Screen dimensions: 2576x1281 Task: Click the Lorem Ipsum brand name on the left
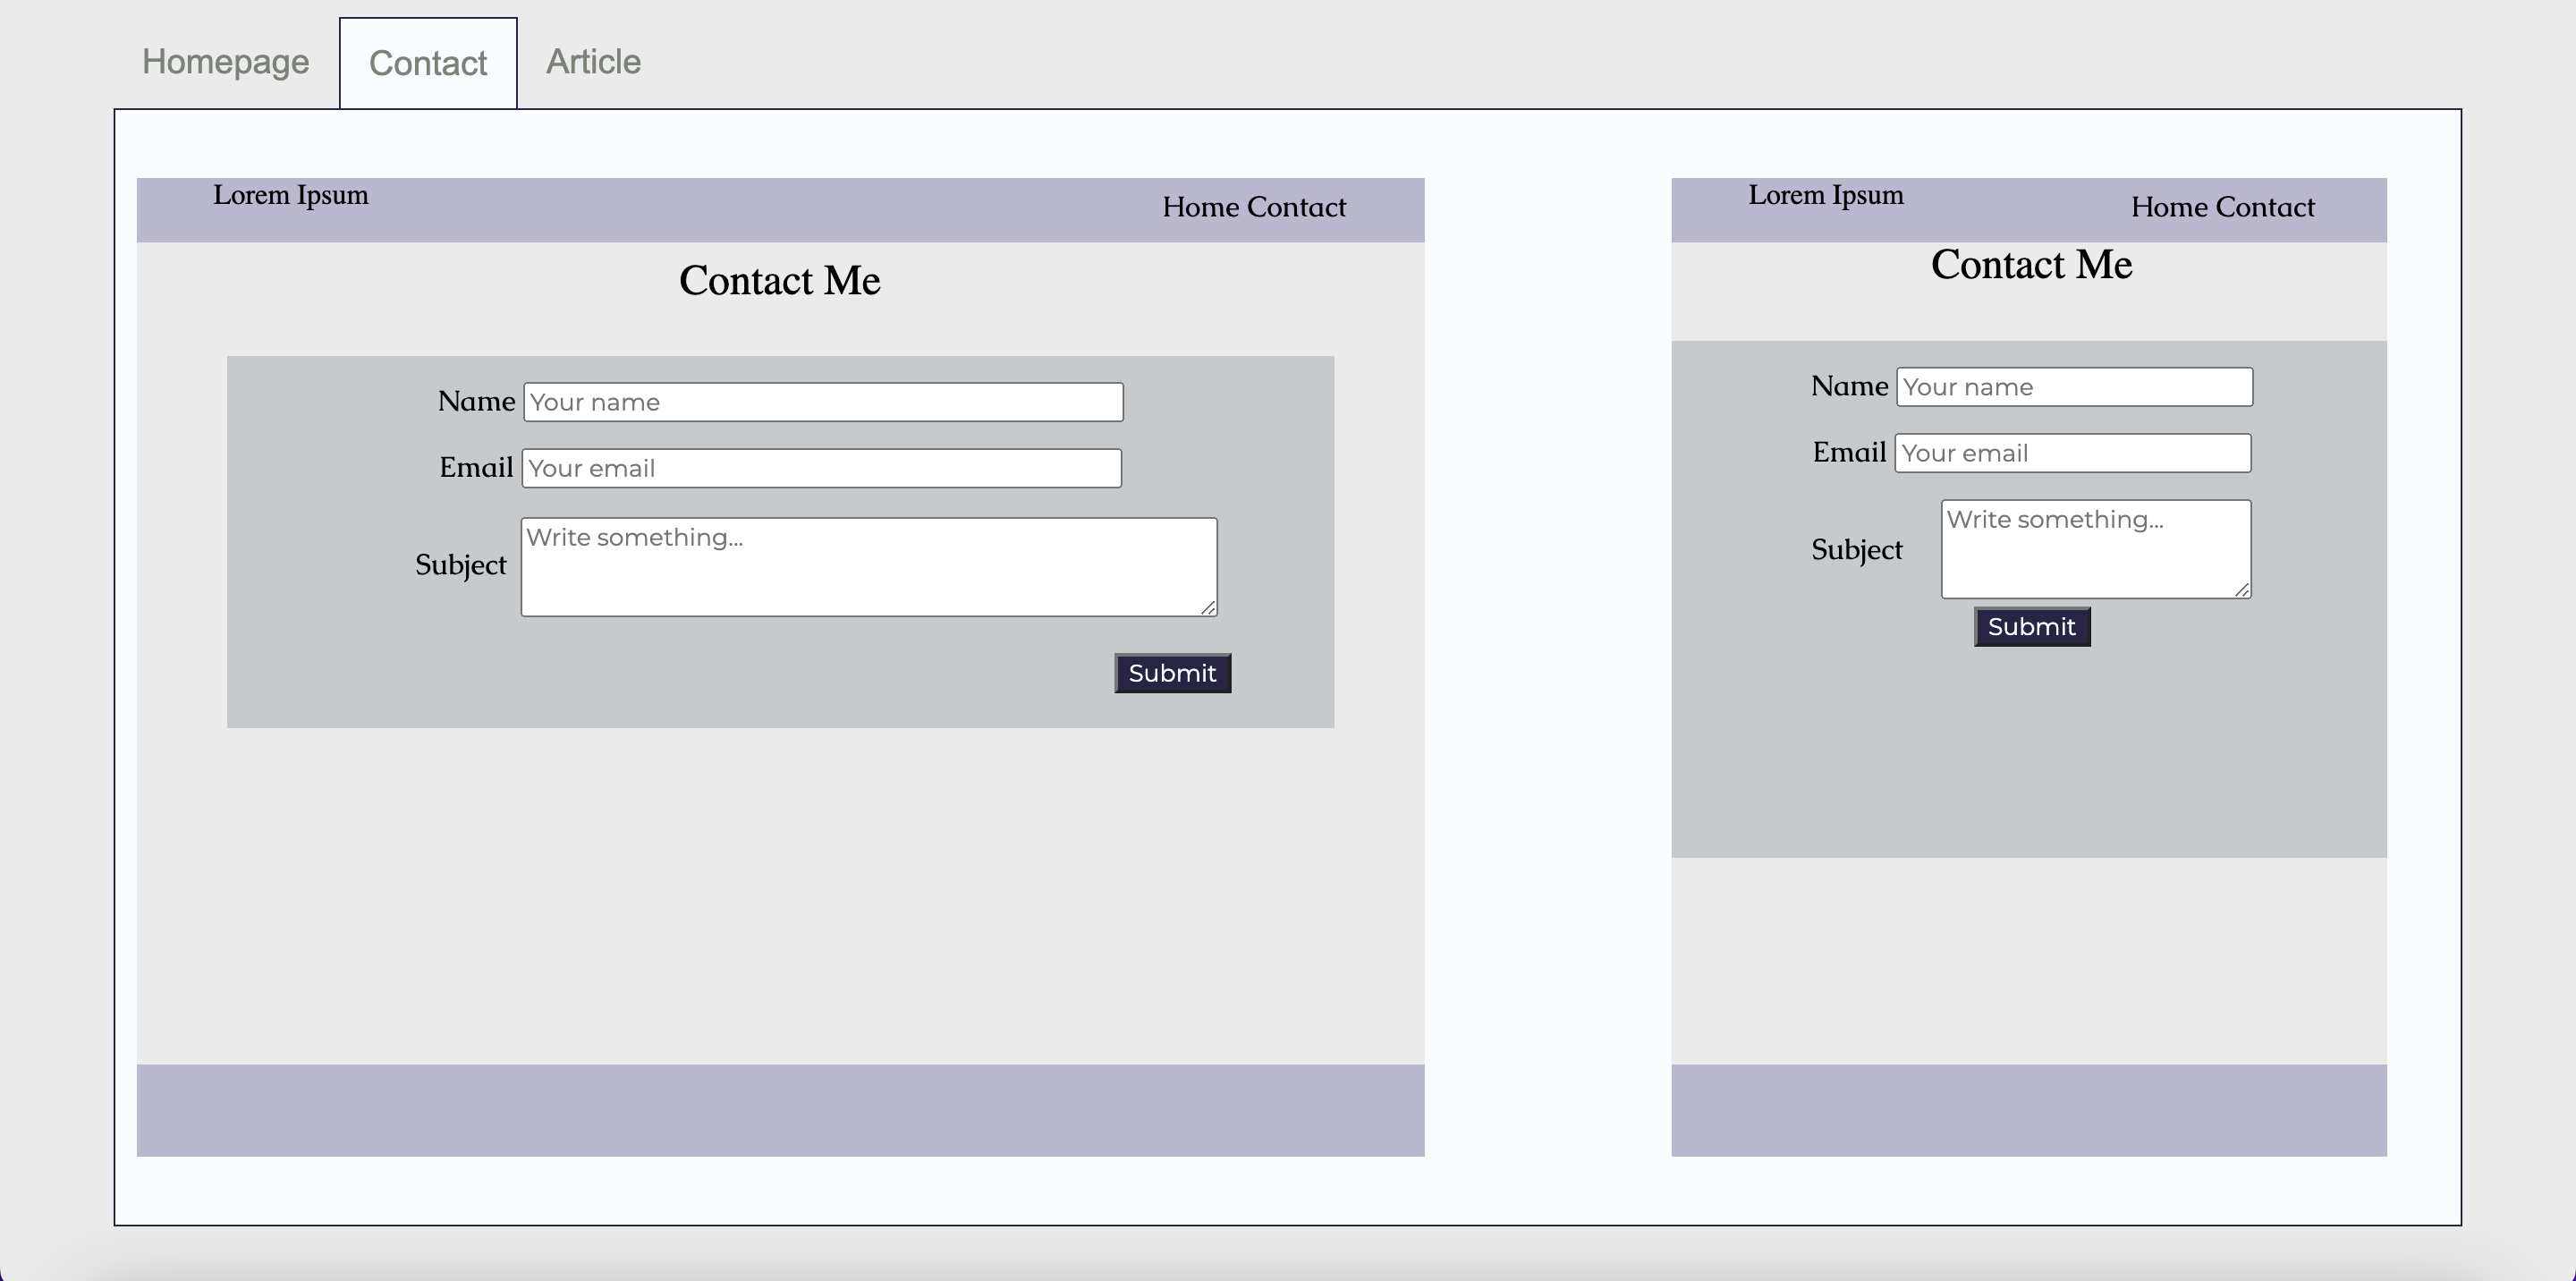(290, 195)
